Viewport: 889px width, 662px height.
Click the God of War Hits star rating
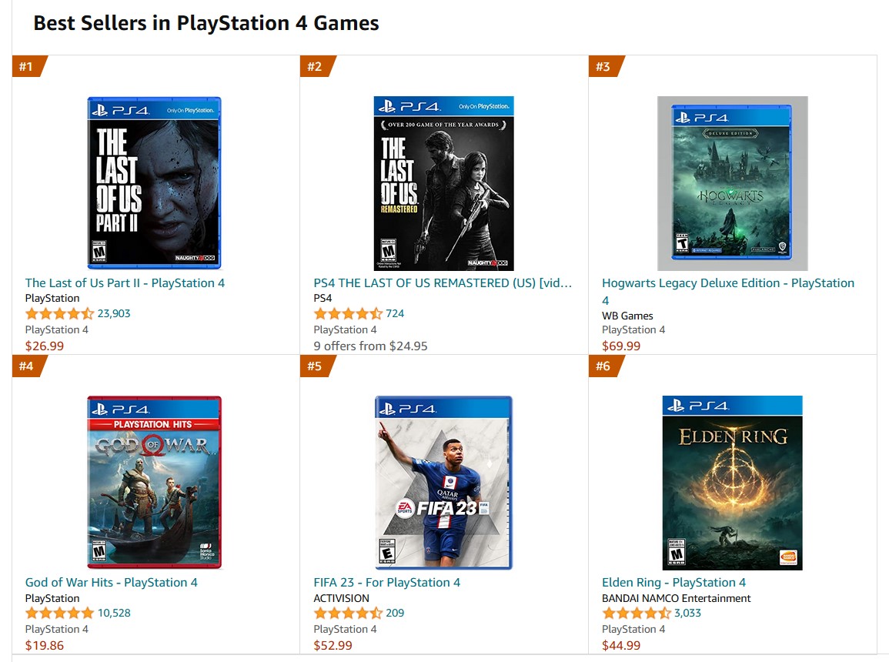coord(59,613)
